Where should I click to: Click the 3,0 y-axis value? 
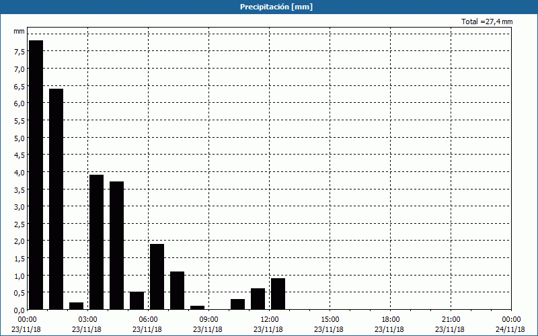pyautogui.click(x=20, y=206)
